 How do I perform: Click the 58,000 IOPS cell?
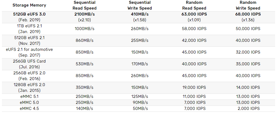click(194, 29)
